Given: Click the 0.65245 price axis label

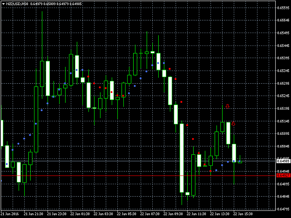Looking at the screenshot, I should click(x=283, y=96).
